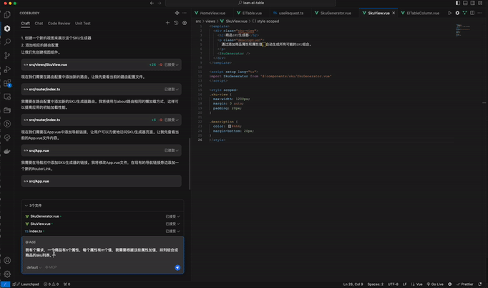Open Remote Explorer in the activity bar
Image resolution: width=488 pixels, height=288 pixels.
tap(7, 97)
